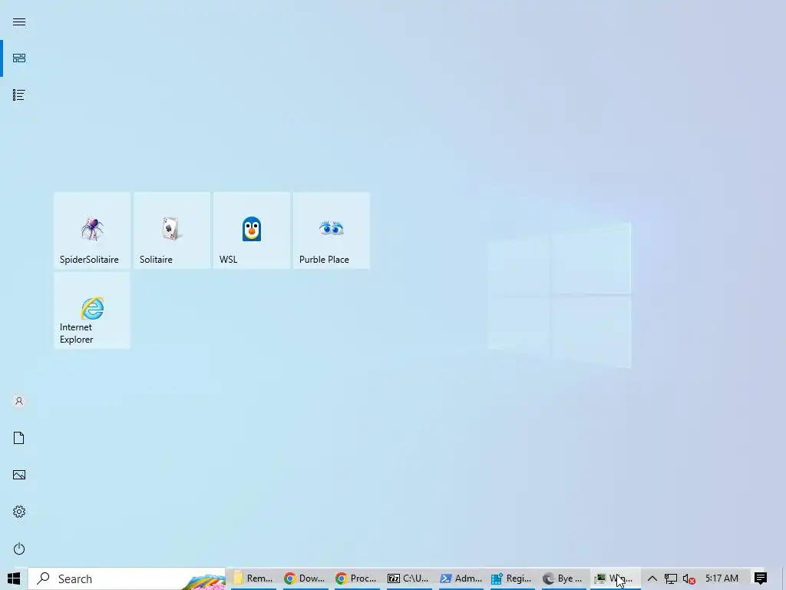The width and height of the screenshot is (786, 590).
Task: Open the Pictures icon in Start sidebar
Action: point(19,475)
